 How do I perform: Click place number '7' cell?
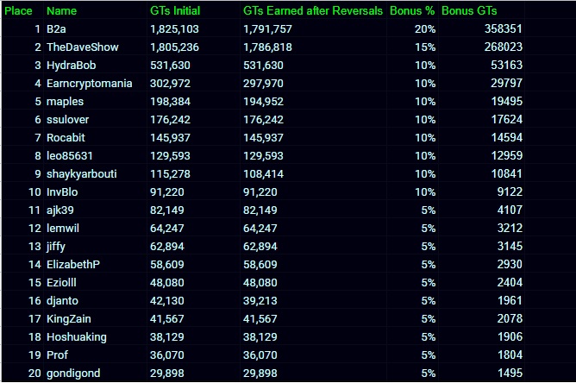[37, 137]
